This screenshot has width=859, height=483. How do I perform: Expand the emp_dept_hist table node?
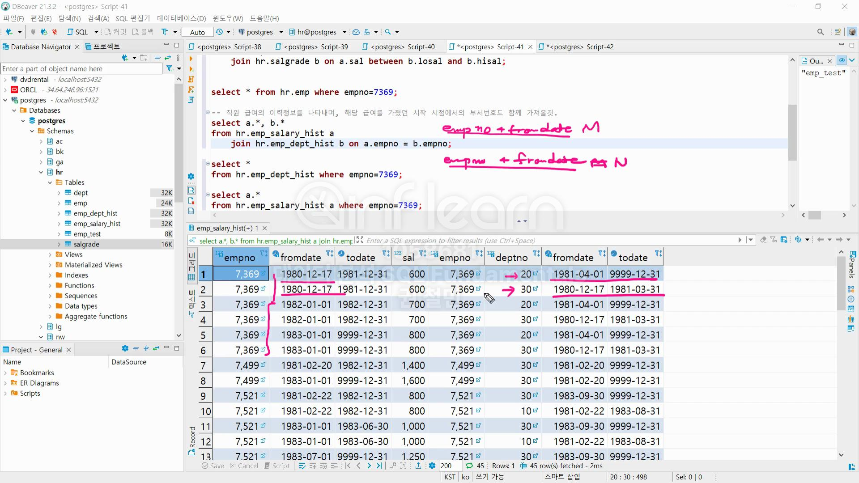pyautogui.click(x=59, y=213)
